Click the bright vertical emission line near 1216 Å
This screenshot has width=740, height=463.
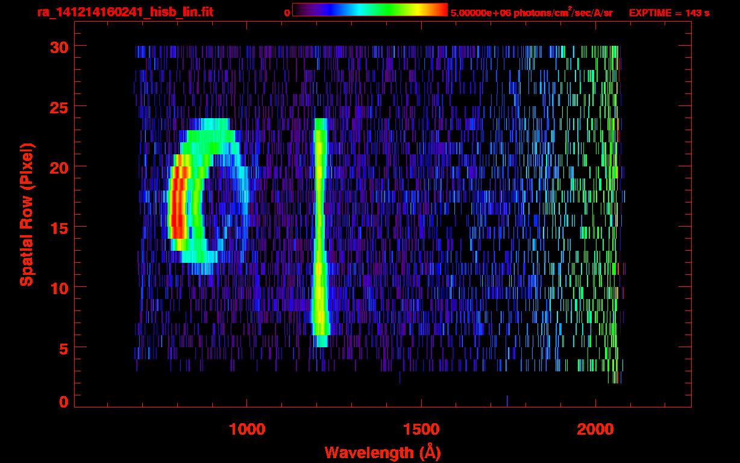[320, 232]
